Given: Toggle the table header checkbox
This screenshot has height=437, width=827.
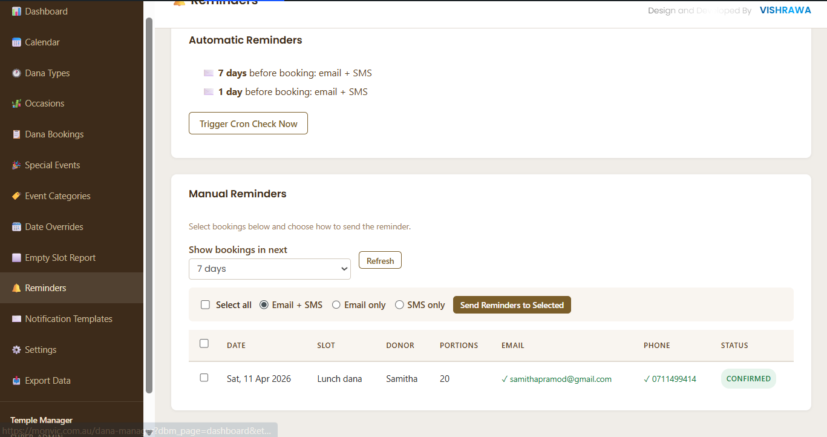Looking at the screenshot, I should 204,344.
